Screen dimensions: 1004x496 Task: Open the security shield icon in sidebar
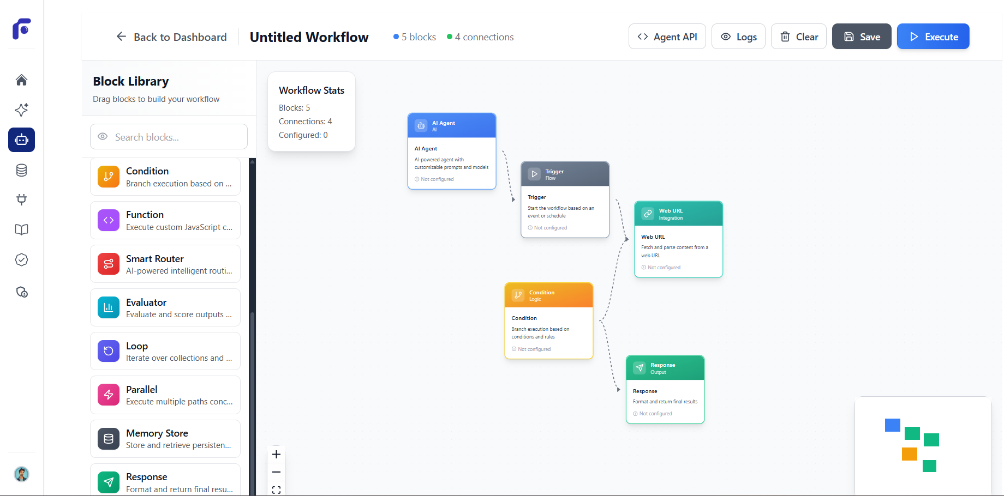pos(22,292)
